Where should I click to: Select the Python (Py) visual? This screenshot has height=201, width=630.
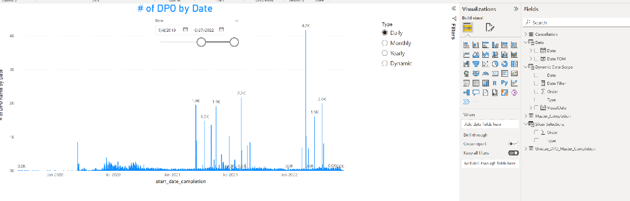504,83
